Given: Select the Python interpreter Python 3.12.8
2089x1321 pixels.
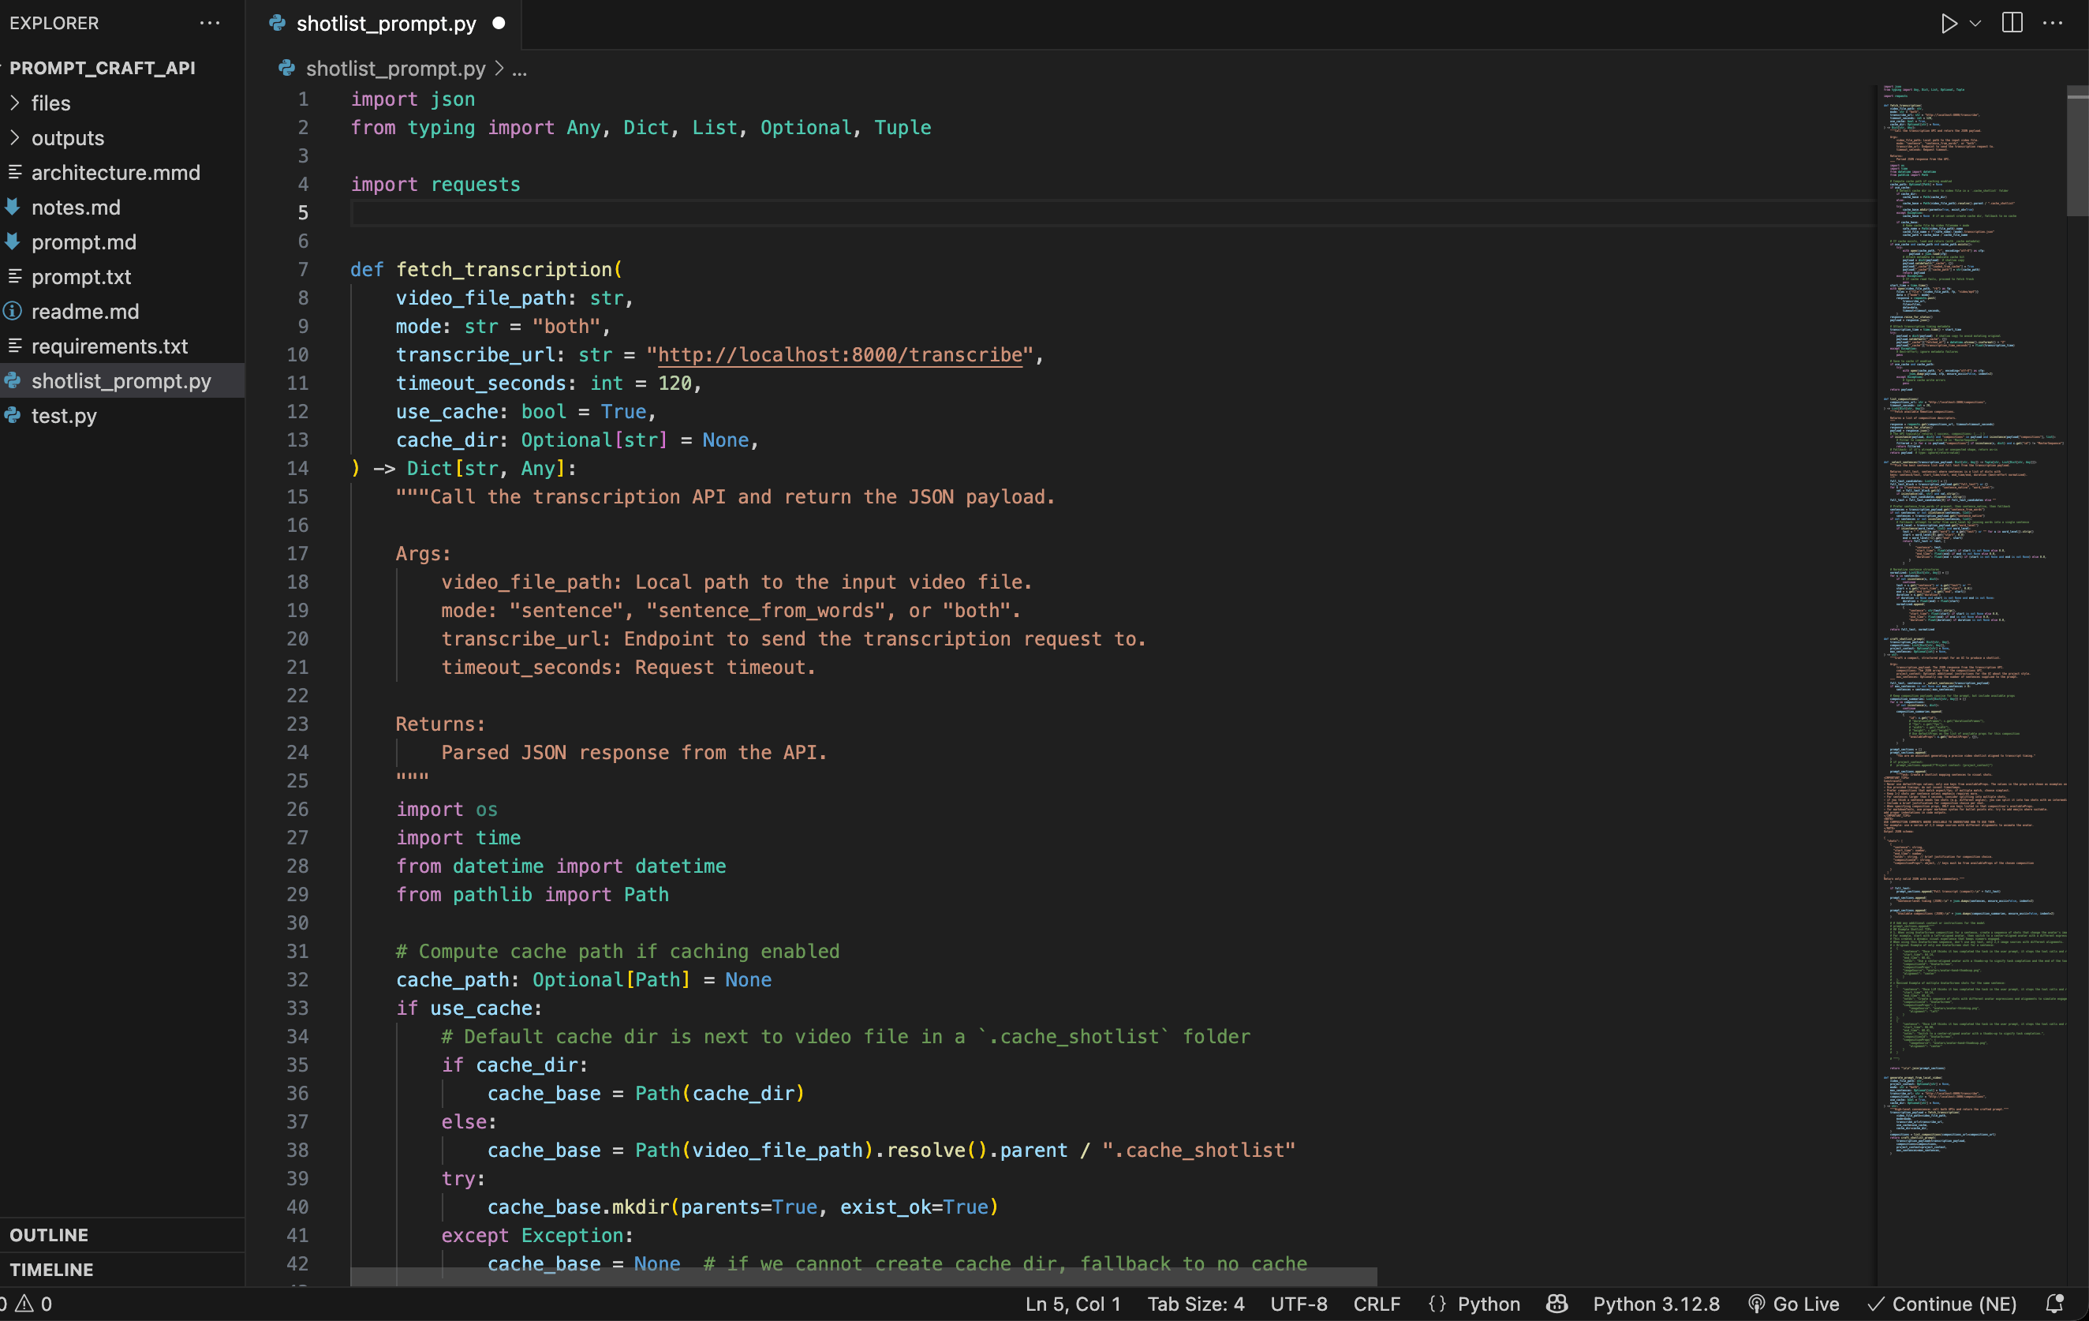Looking at the screenshot, I should point(1657,1303).
